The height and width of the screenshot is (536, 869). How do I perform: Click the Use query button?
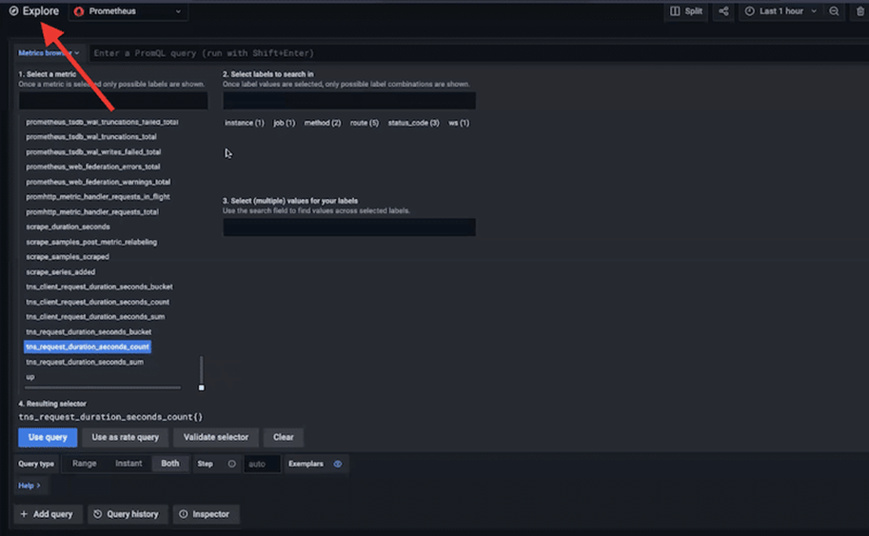tap(48, 437)
